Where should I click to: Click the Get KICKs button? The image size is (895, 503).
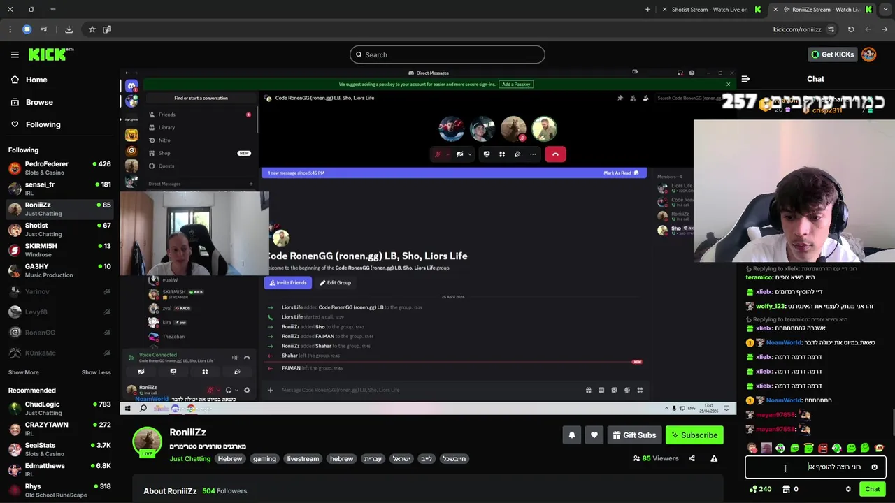(832, 54)
